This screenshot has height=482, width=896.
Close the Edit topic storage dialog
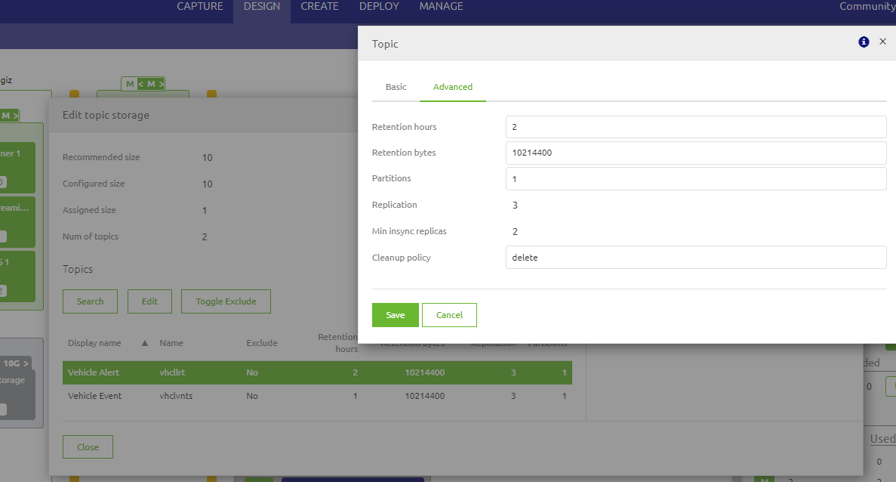click(88, 447)
